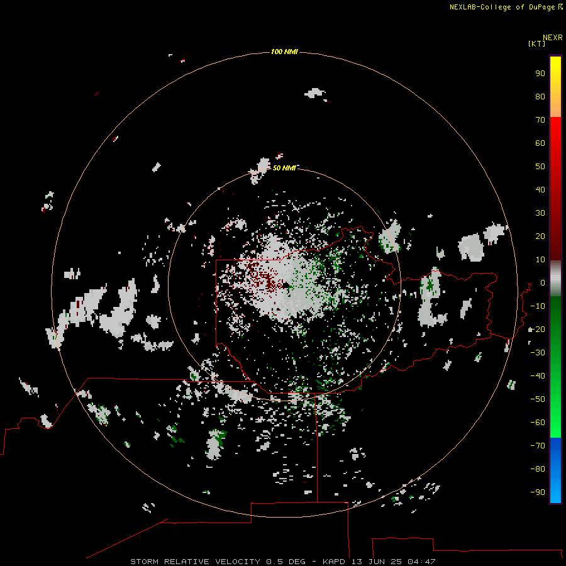Select the 70 value on velocity scale
566x566 pixels.
(540, 120)
